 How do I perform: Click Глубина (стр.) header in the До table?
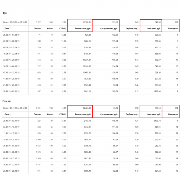coord(132,29)
